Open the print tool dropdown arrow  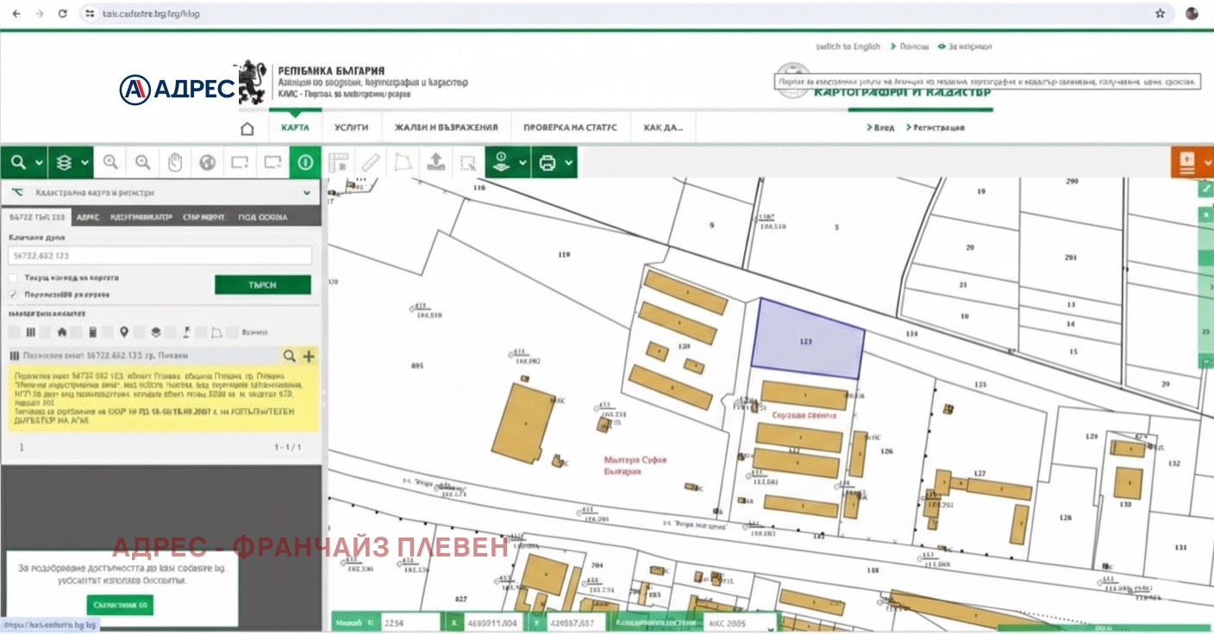click(x=569, y=162)
